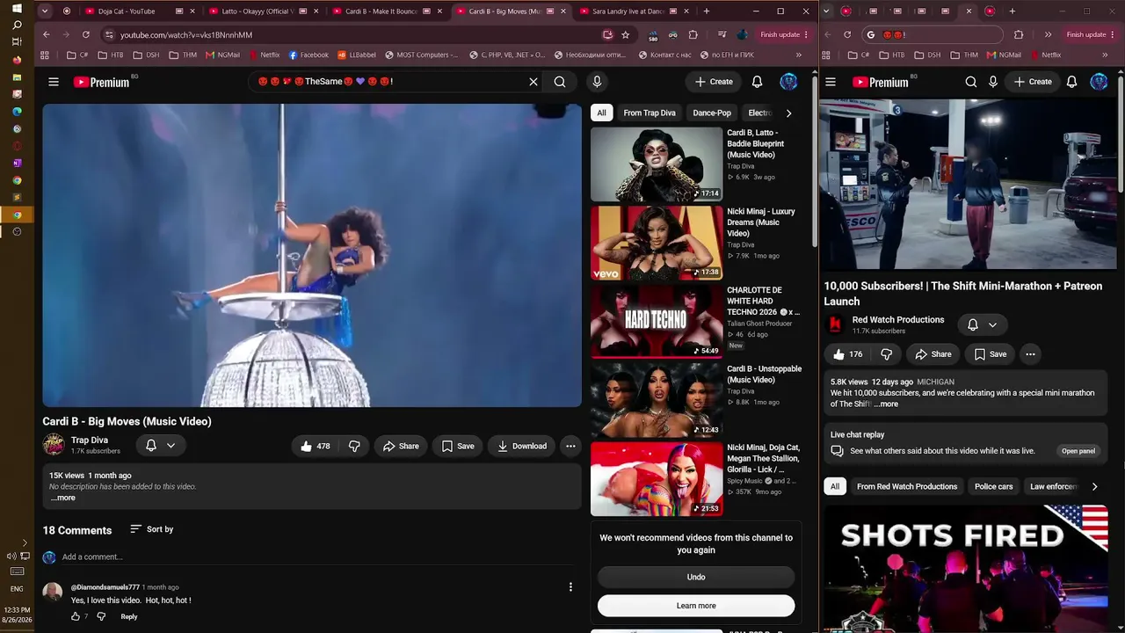Go to YouTube Premium home in left window
1125x633 pixels.
[x=101, y=82]
